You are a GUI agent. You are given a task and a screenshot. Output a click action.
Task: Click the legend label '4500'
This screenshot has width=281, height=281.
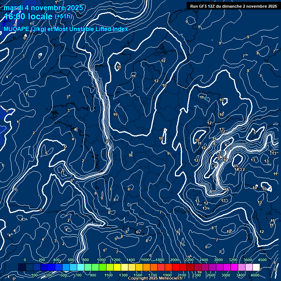[262, 260]
